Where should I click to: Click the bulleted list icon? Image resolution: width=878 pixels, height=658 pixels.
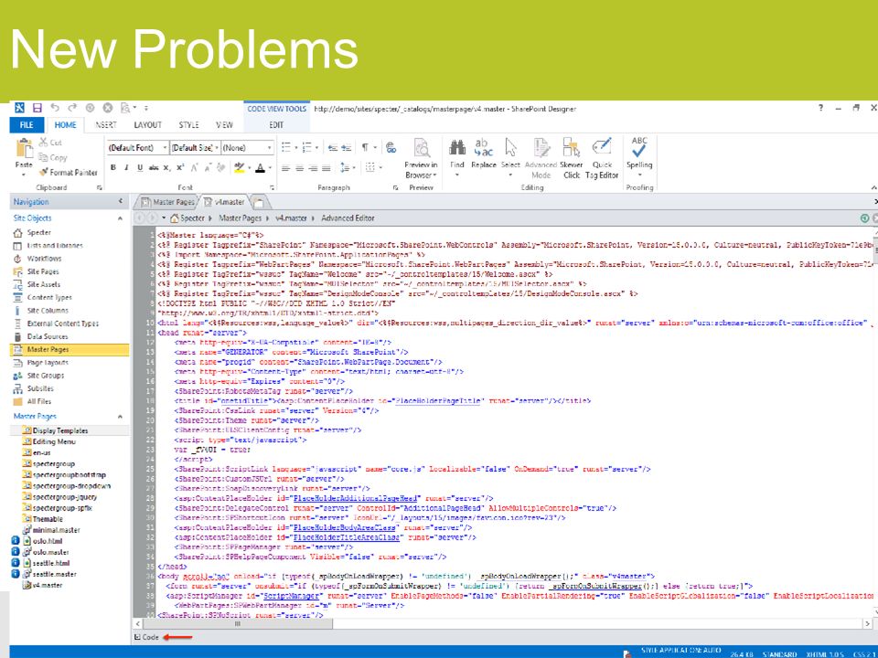[286, 148]
